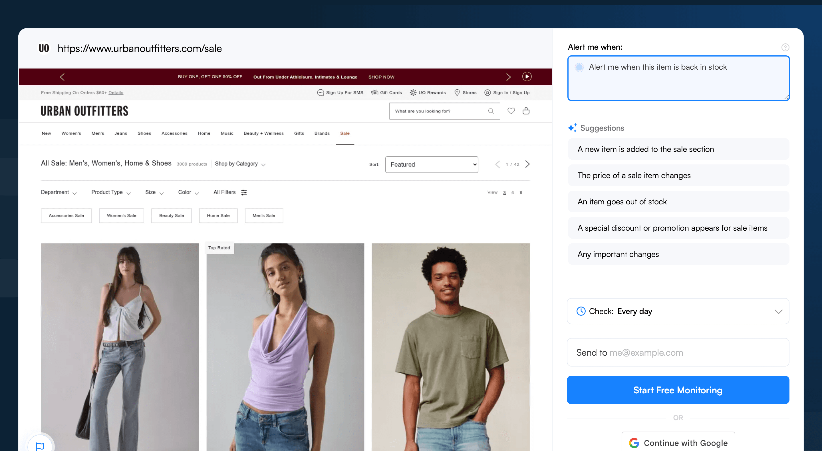Click the Send to email field
The width and height of the screenshot is (822, 451).
pos(678,352)
